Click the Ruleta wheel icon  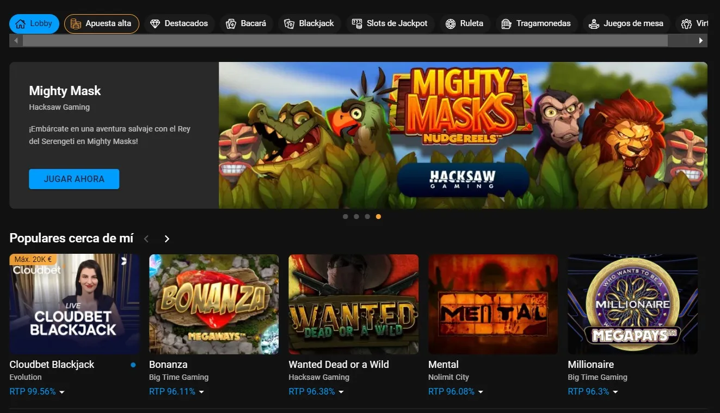tap(451, 24)
